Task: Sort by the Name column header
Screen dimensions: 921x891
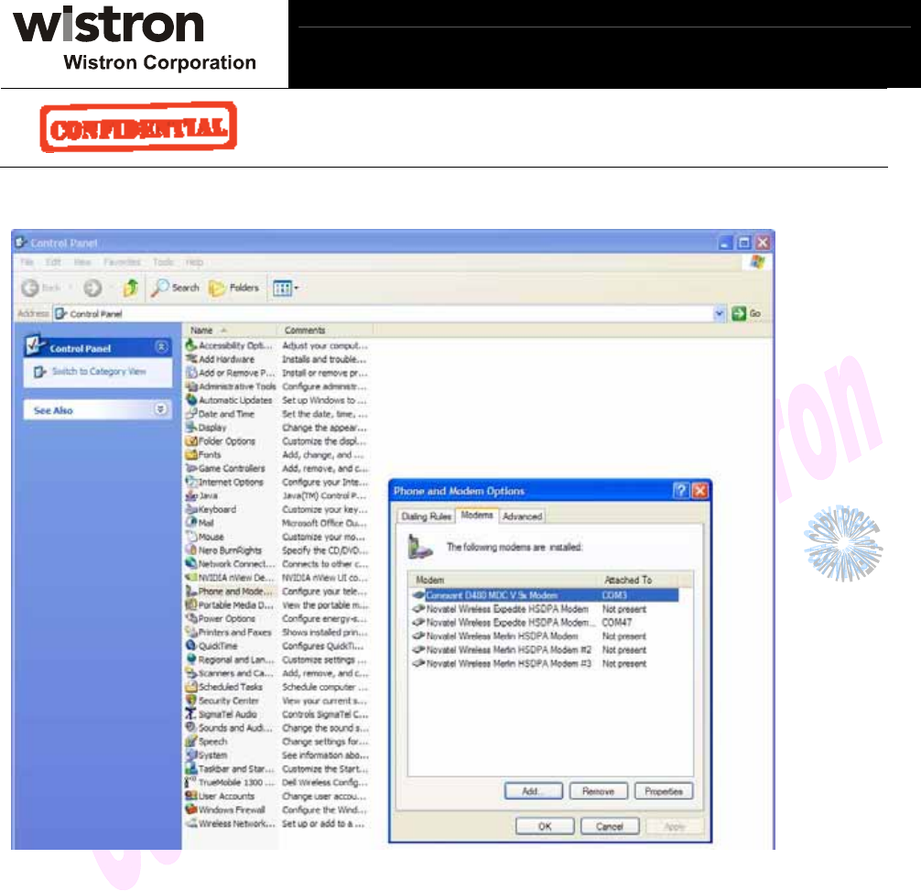Action: pos(231,330)
